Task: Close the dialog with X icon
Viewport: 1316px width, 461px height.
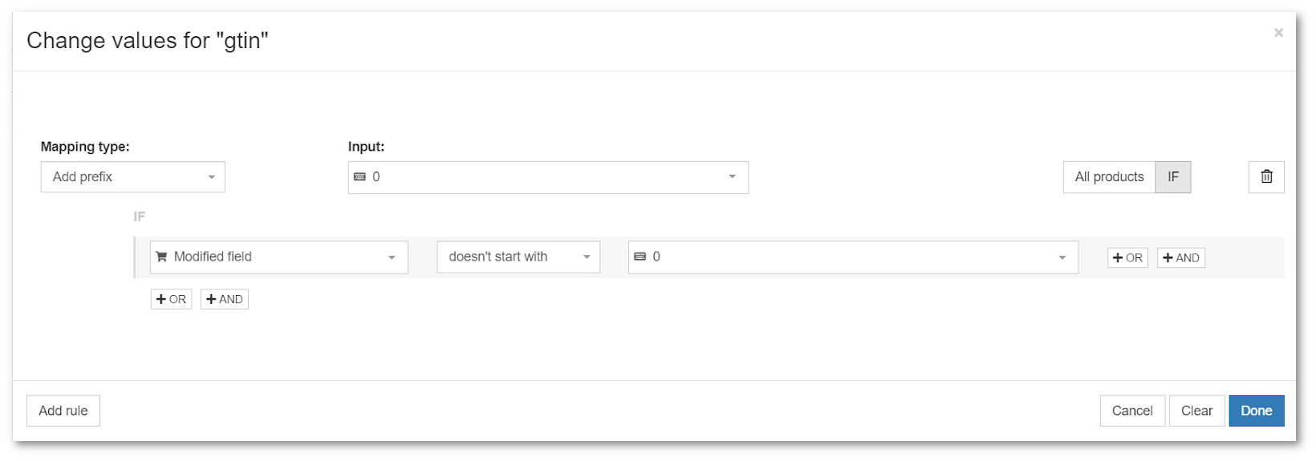Action: coord(1278,33)
